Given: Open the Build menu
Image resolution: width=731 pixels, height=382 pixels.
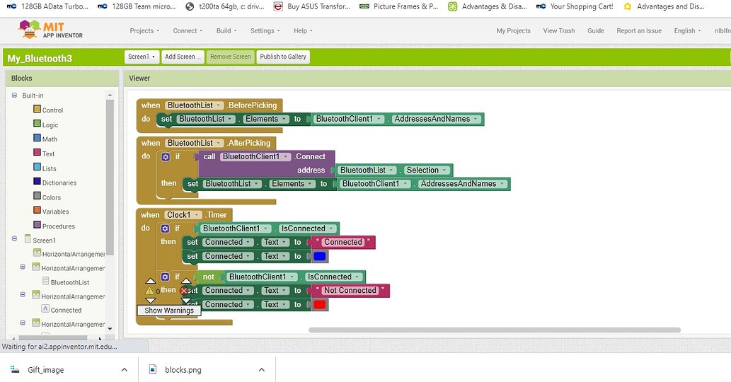Looking at the screenshot, I should [226, 30].
